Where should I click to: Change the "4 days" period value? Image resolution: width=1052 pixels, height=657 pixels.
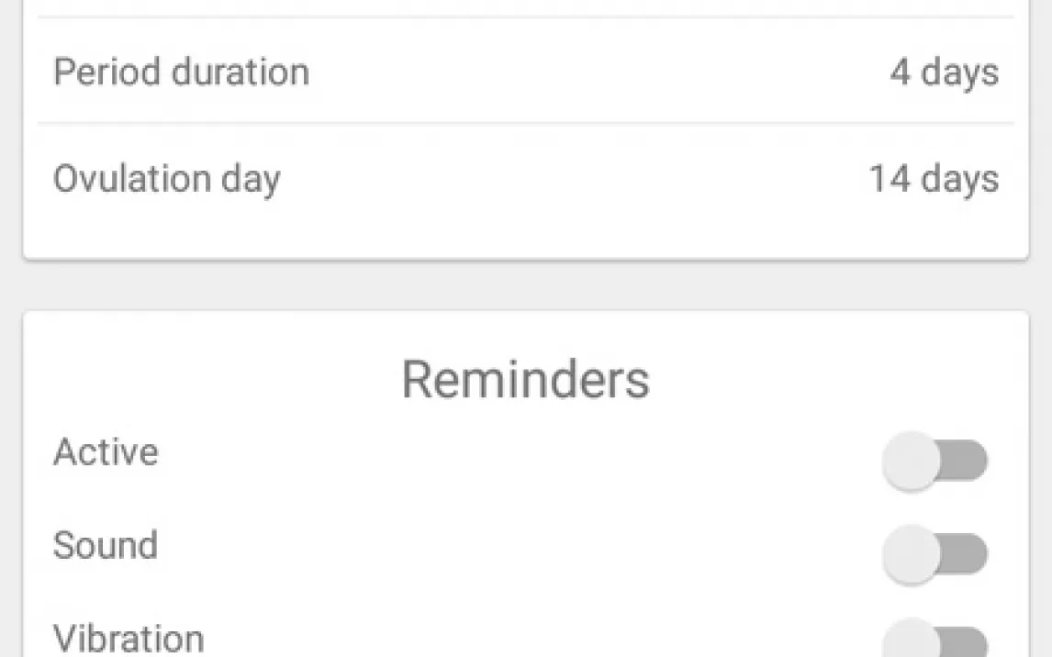pos(943,72)
